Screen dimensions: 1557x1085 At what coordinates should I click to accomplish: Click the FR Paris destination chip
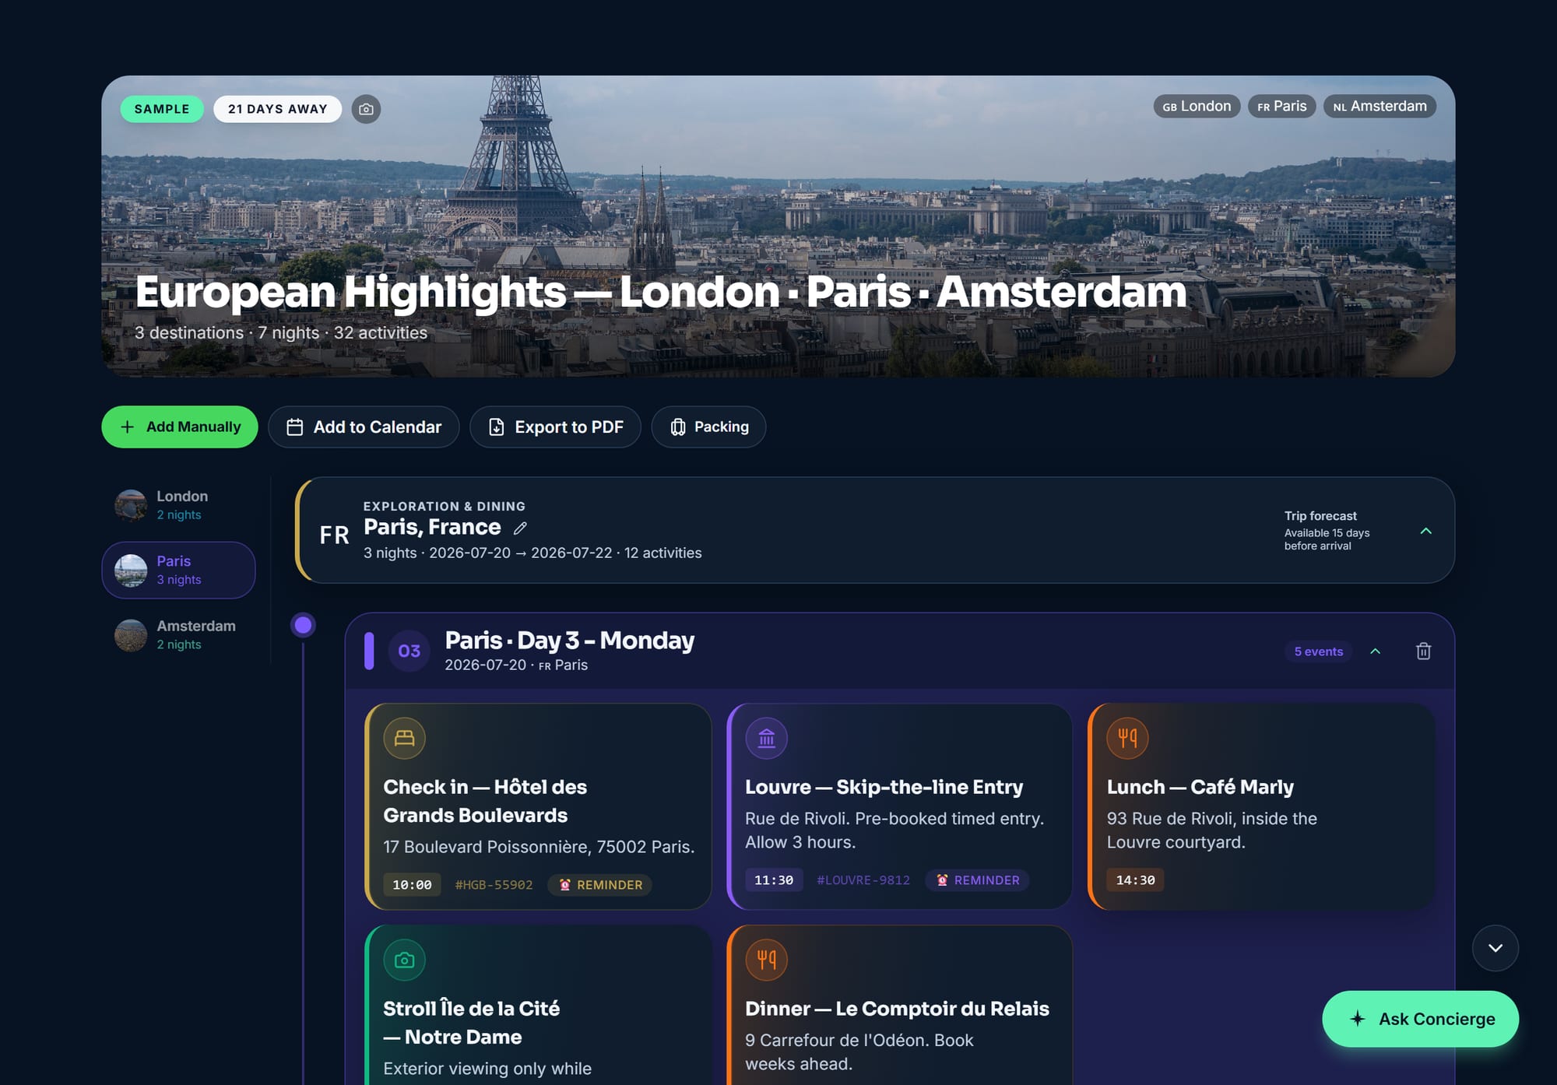click(1281, 107)
